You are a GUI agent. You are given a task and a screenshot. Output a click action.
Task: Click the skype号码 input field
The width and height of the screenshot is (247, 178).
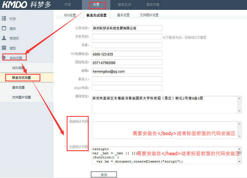(127, 88)
